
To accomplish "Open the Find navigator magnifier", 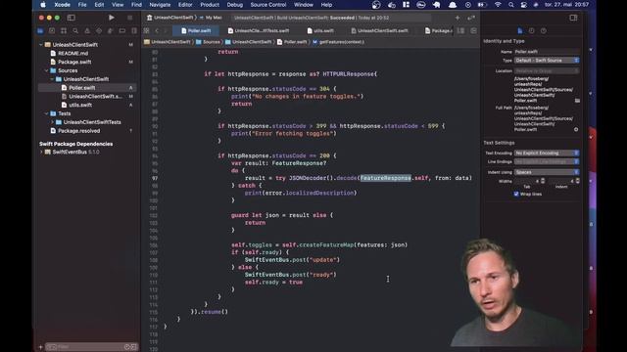I will pyautogui.click(x=75, y=30).
